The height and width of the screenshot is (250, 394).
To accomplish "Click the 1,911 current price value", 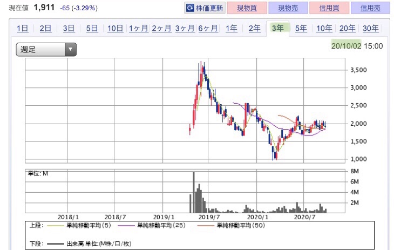I will coord(44,8).
